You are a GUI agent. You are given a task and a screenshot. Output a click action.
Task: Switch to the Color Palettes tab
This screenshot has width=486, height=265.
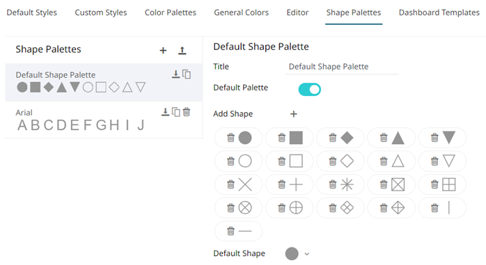coord(171,13)
